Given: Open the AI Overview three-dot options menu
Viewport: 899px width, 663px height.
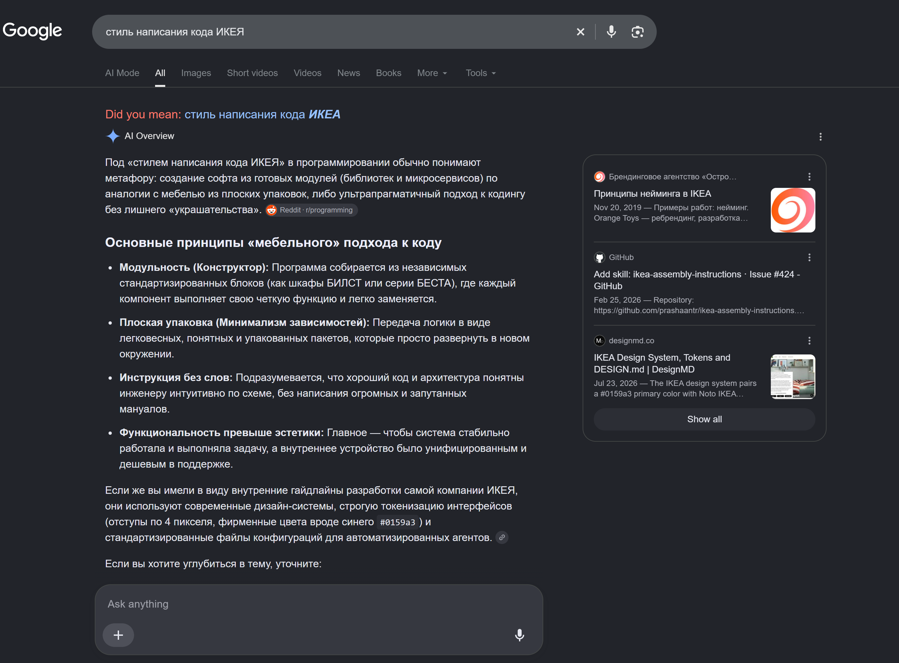Looking at the screenshot, I should [820, 137].
